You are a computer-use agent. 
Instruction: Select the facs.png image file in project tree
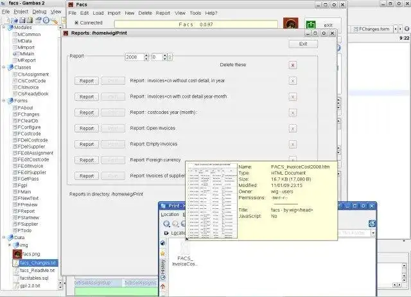[x=26, y=254]
